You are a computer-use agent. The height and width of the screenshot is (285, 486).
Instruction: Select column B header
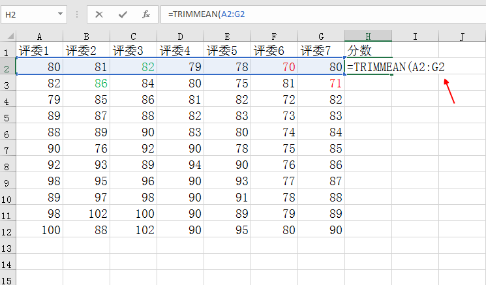pos(87,37)
